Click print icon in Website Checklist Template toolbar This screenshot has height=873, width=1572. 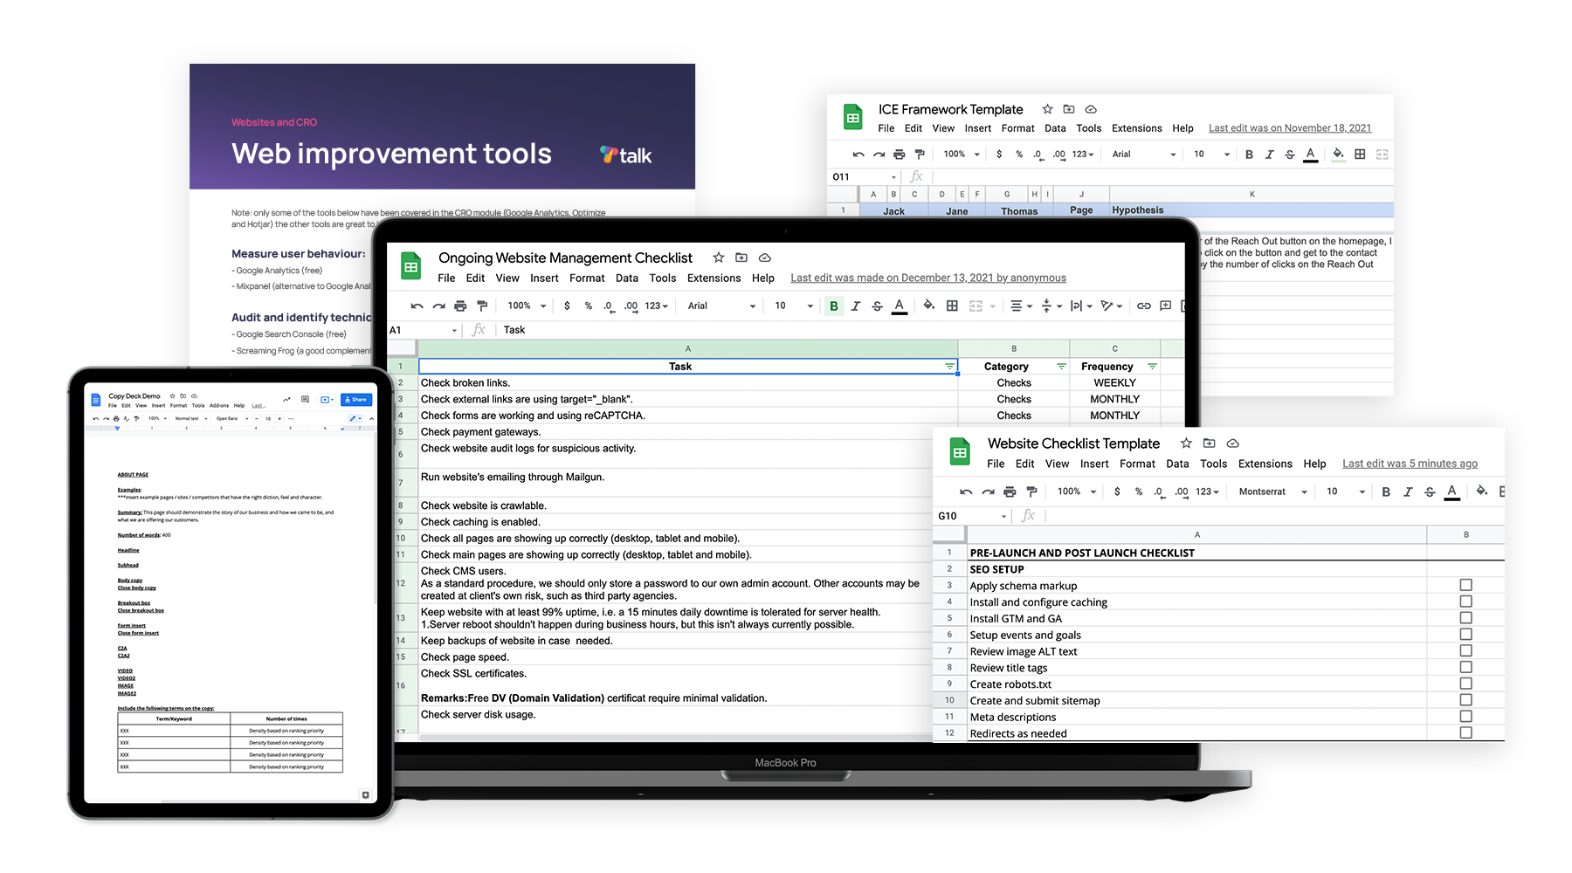pyautogui.click(x=1010, y=492)
